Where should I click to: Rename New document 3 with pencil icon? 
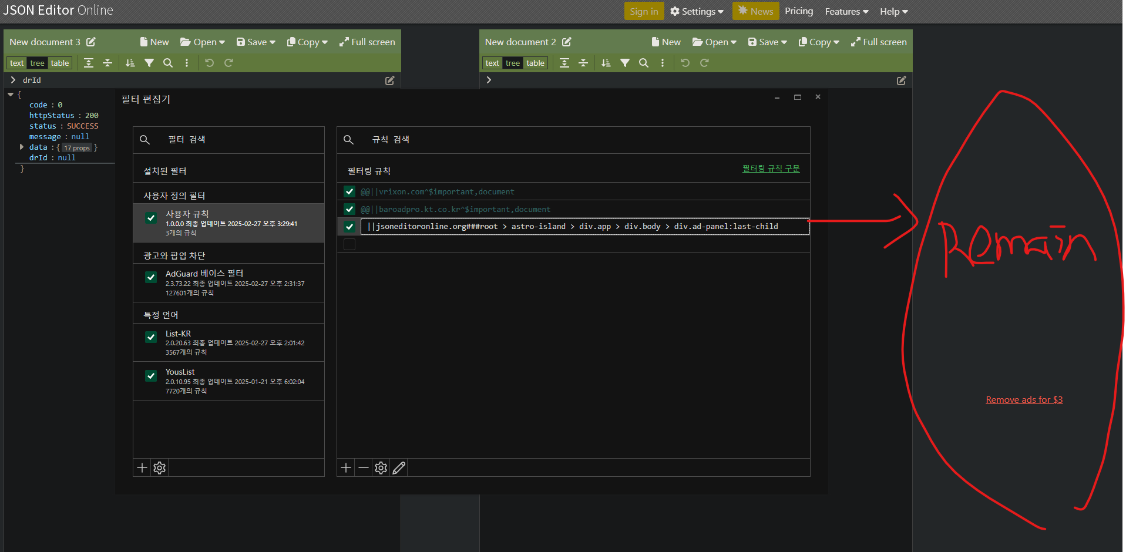pyautogui.click(x=91, y=42)
